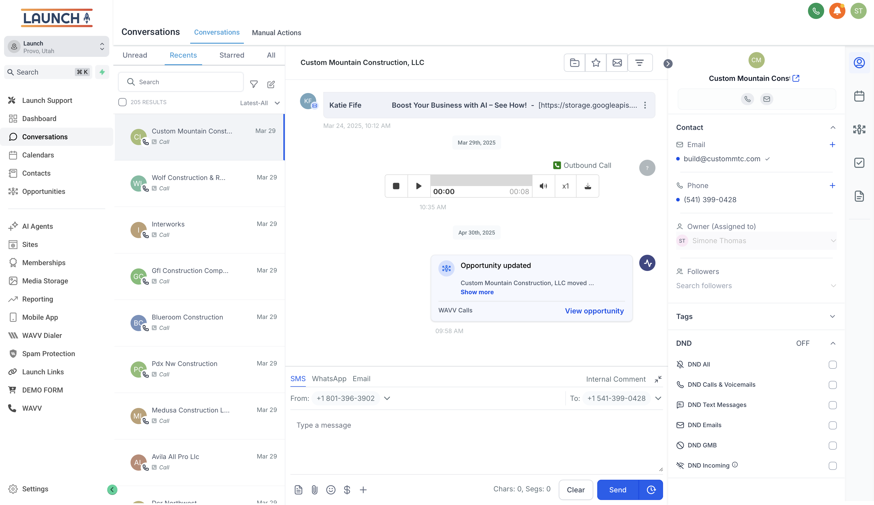874x505 pixels.
Task: Click the mark-as-unread envelope icon
Action: pos(617,63)
